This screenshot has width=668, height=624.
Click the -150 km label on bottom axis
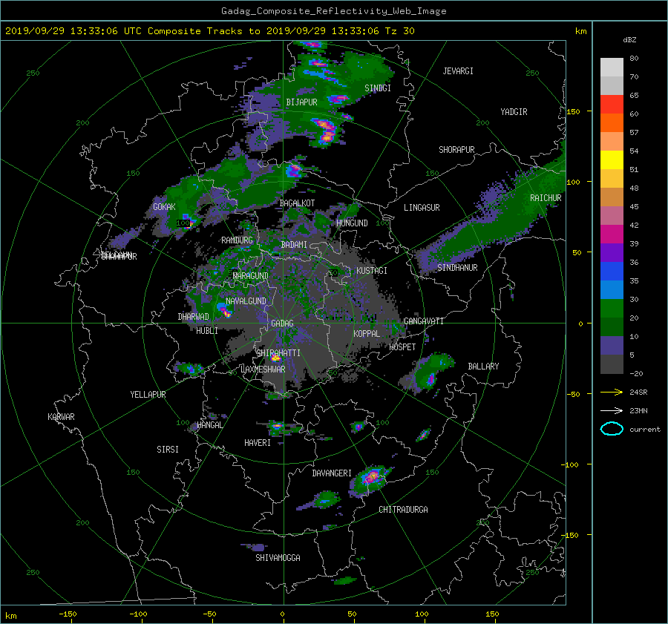point(68,614)
